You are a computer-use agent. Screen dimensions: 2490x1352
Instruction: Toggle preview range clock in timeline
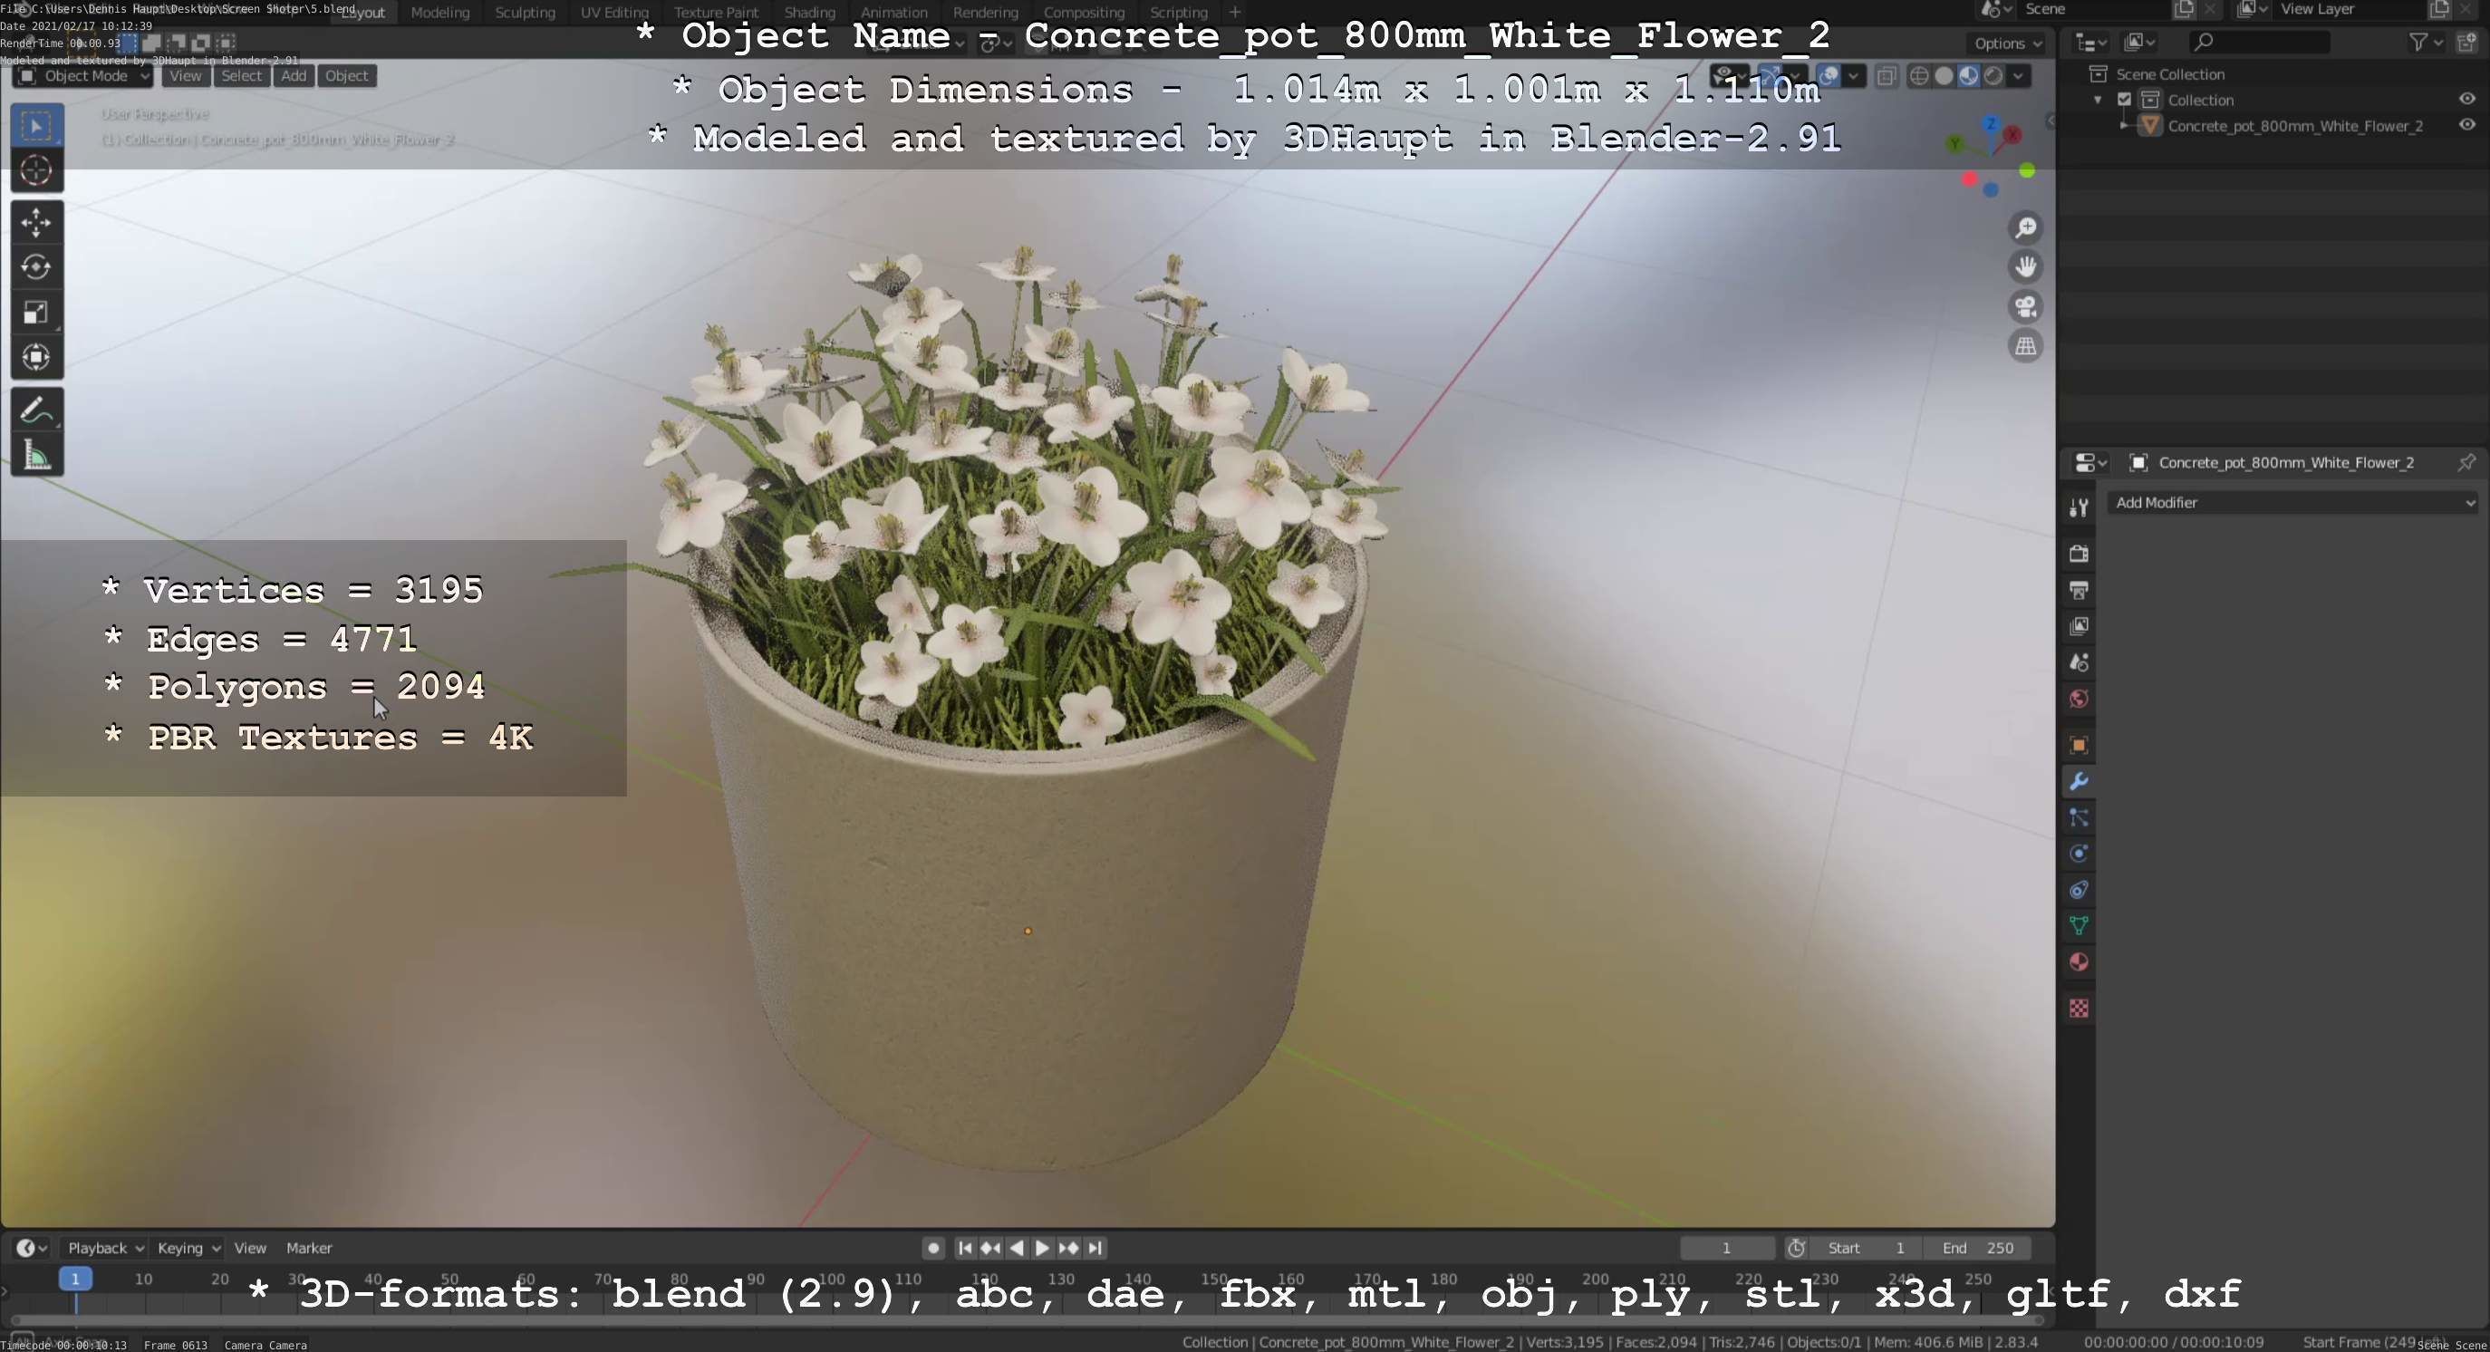coord(1796,1249)
